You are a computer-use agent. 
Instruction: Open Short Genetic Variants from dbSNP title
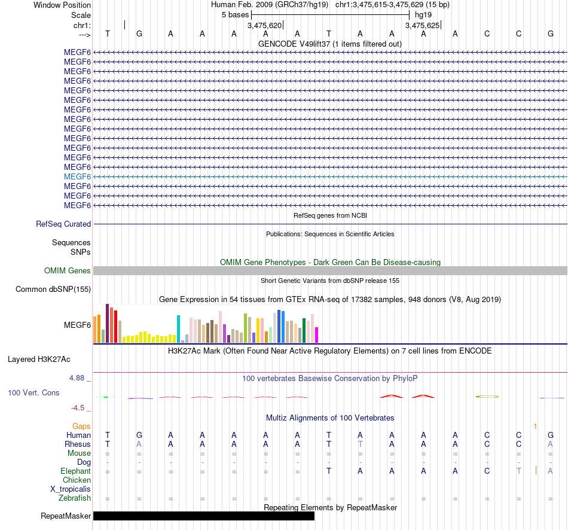[330, 281]
